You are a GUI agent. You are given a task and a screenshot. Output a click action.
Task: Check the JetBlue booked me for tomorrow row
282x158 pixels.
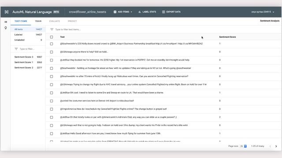[52, 60]
